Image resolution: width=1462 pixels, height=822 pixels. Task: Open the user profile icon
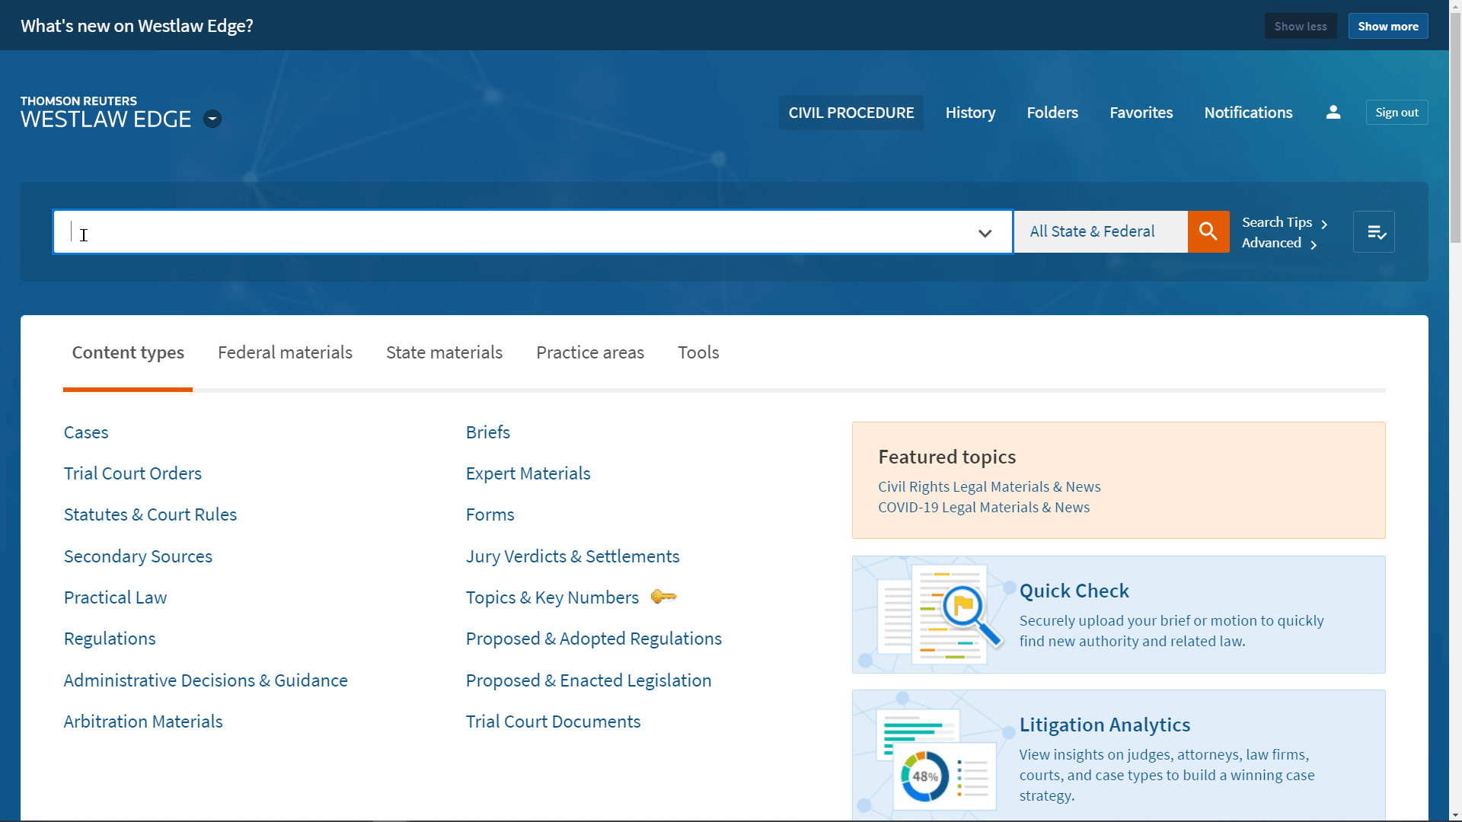pos(1333,113)
